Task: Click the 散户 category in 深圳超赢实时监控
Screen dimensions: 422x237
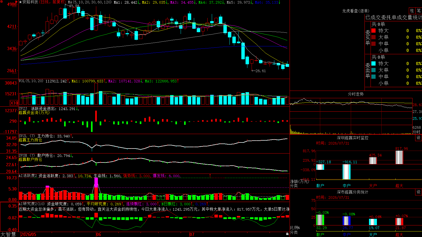Action: pos(320,186)
